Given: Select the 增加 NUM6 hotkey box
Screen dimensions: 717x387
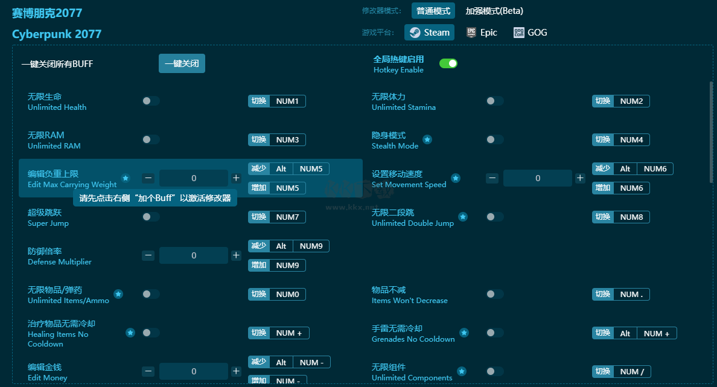Looking at the screenshot, I should tap(620, 188).
